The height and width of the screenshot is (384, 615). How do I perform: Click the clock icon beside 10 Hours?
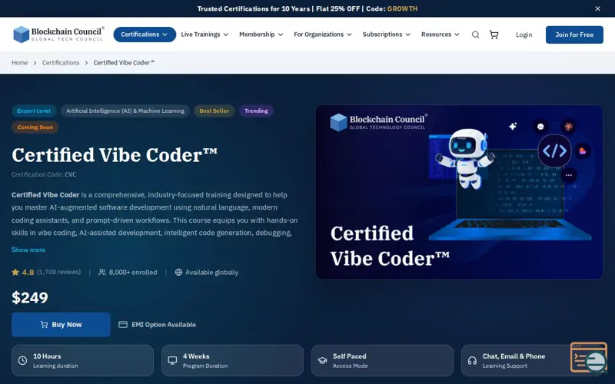point(23,360)
